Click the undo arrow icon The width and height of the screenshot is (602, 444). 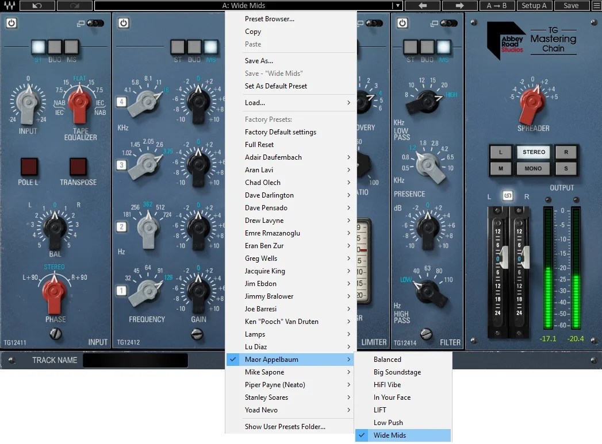pos(36,5)
